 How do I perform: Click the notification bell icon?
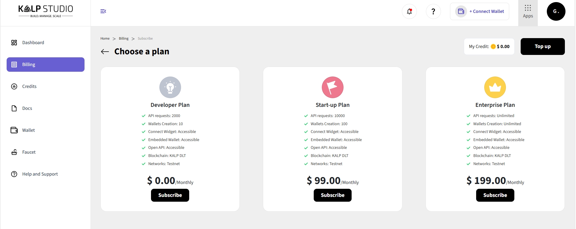point(409,11)
